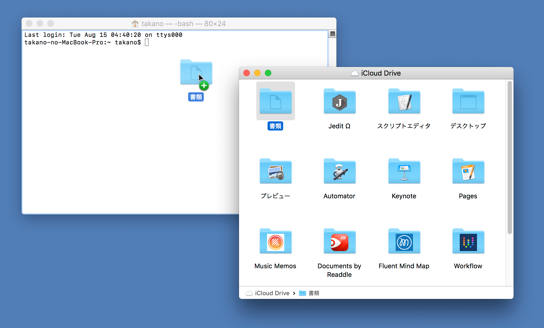This screenshot has height=328, width=544.
Task: Open the Keynote folder
Action: click(404, 171)
